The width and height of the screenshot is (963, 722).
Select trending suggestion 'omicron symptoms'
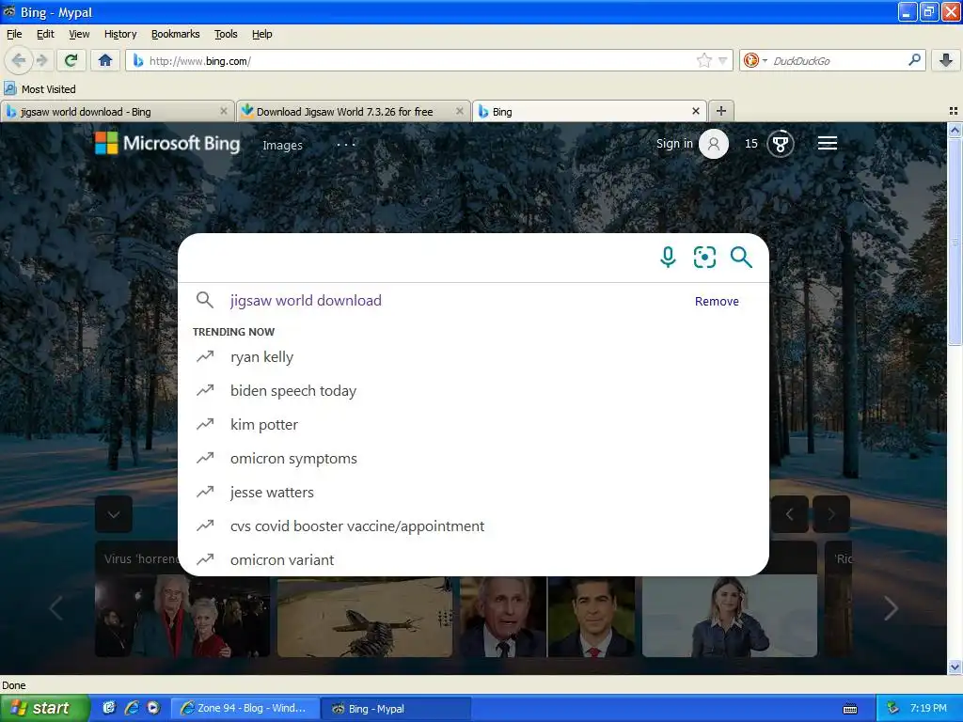pyautogui.click(x=473, y=458)
